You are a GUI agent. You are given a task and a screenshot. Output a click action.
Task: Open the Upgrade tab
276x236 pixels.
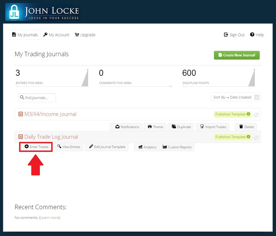click(85, 35)
